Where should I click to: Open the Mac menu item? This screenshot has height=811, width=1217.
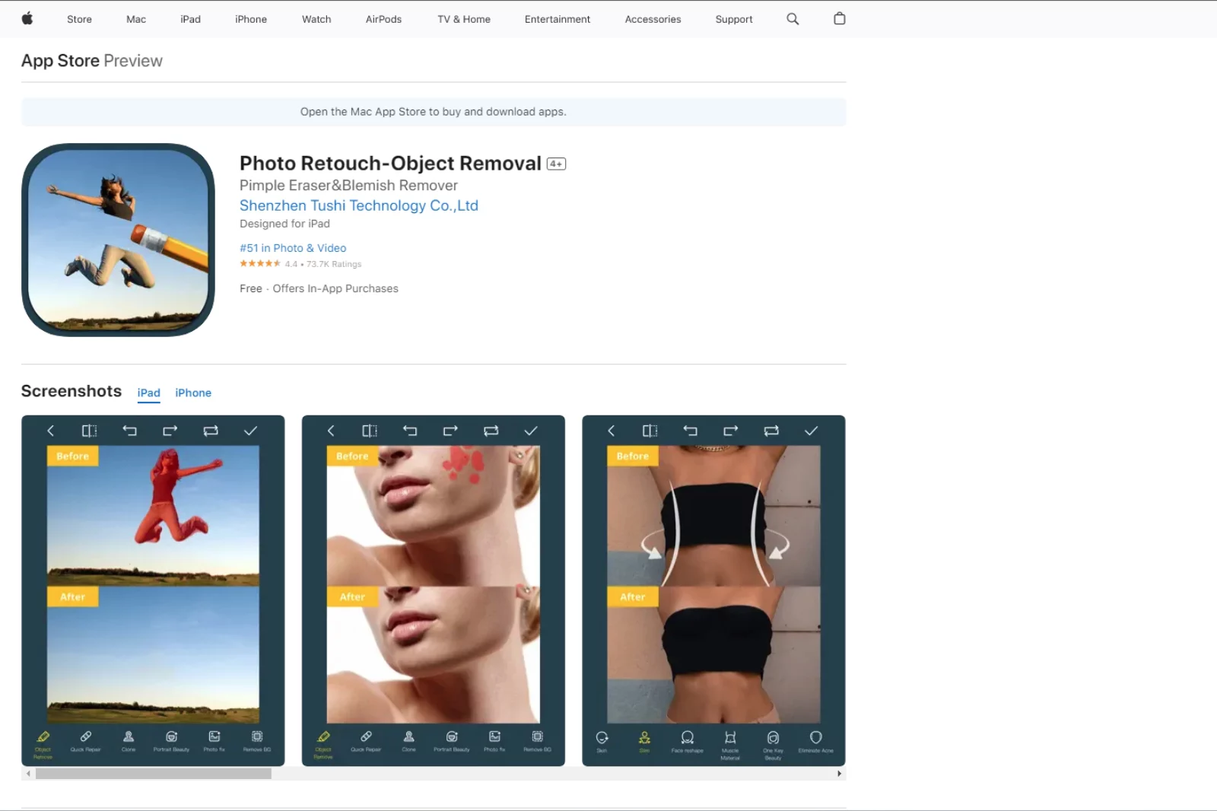136,19
